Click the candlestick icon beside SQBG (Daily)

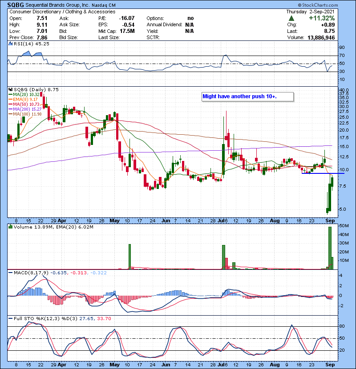pos(10,90)
